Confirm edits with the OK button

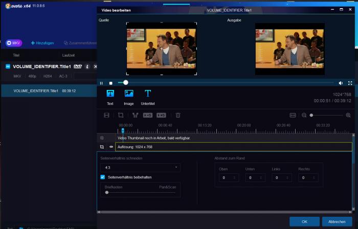[x=304, y=221]
